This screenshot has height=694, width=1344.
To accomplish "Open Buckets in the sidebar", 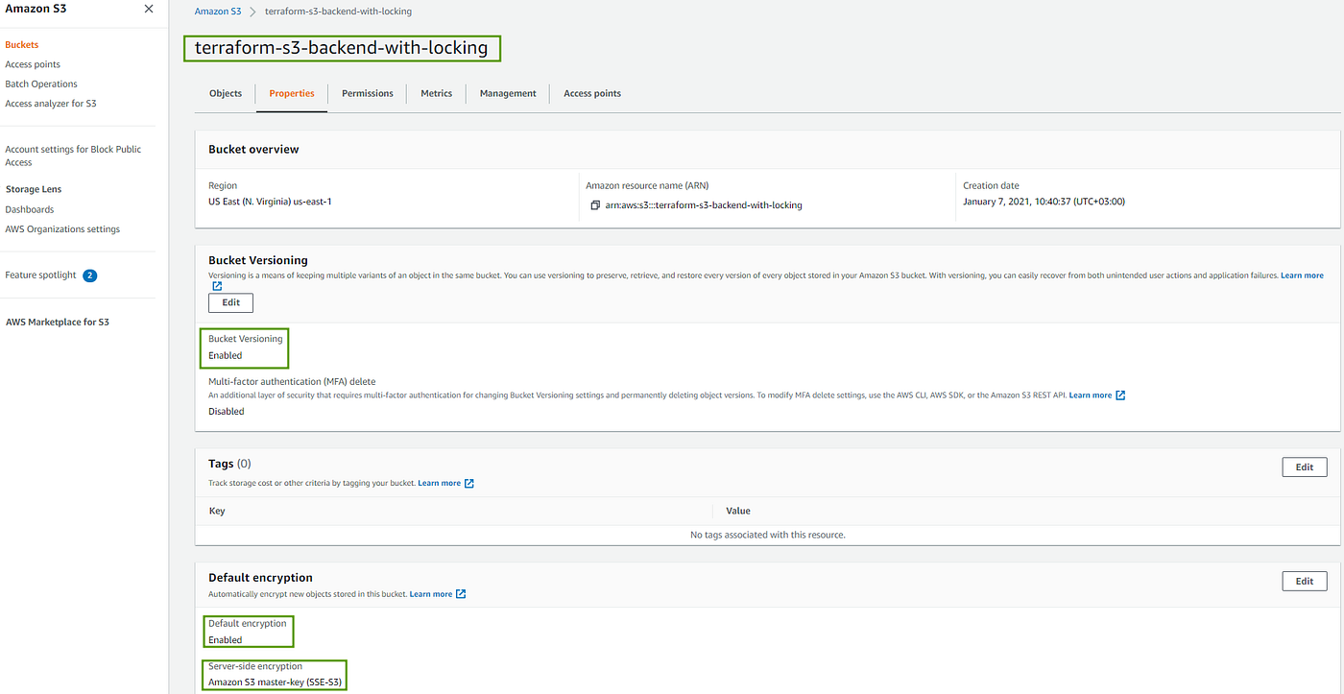I will click(x=22, y=45).
